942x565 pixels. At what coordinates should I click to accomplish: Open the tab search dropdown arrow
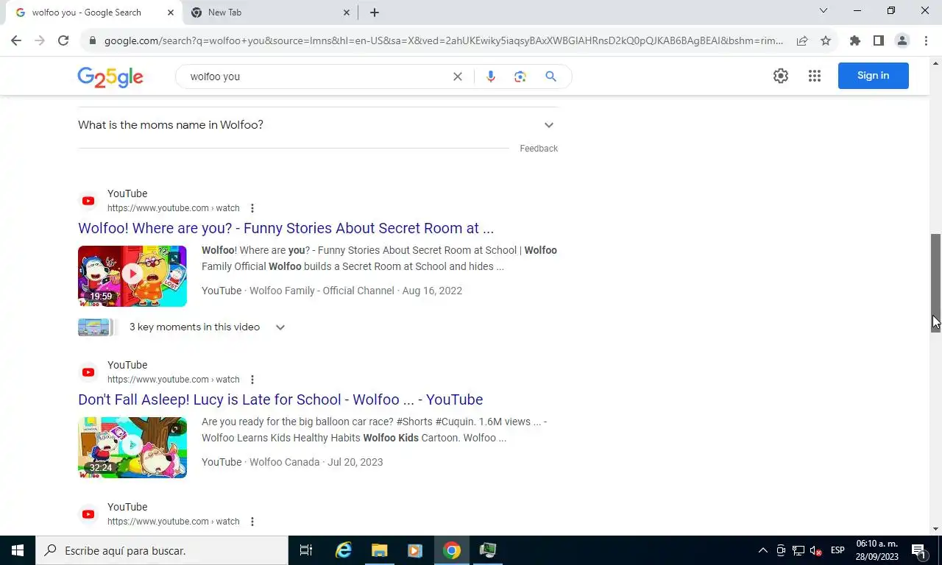pos(824,11)
